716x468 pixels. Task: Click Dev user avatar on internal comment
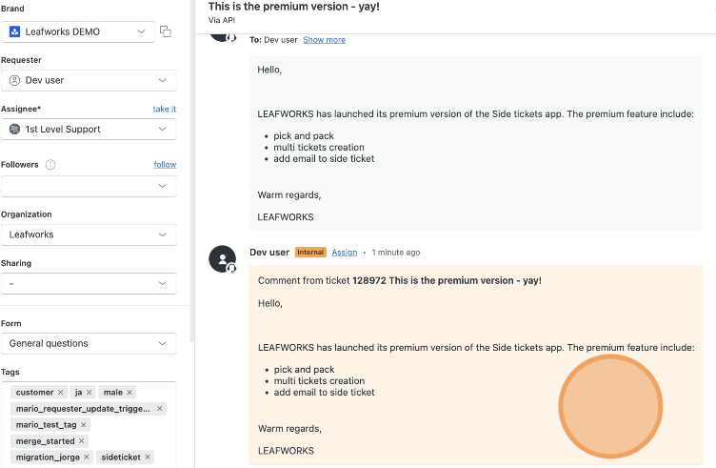coord(223,258)
